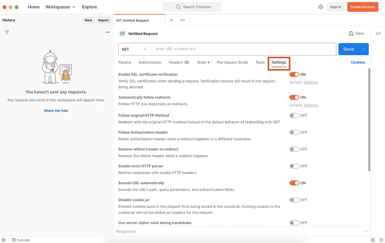Toggle Automatically follow redirects switch

(294, 97)
